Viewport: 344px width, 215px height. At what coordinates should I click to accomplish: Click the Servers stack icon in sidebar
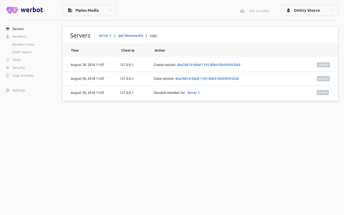8,29
